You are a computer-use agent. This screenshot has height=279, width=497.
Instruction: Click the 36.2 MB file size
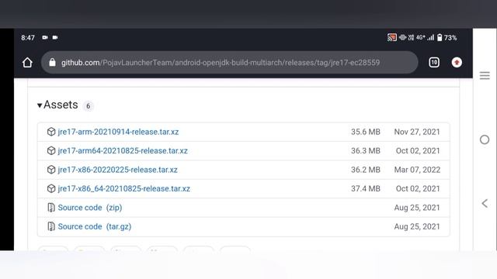[x=366, y=170]
